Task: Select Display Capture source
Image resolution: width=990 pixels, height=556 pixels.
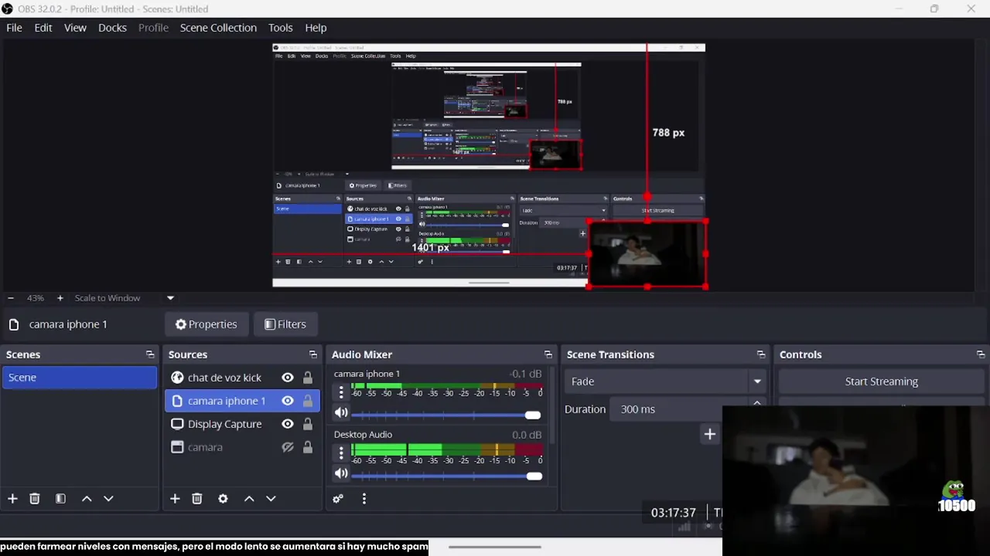Action: coord(224,424)
